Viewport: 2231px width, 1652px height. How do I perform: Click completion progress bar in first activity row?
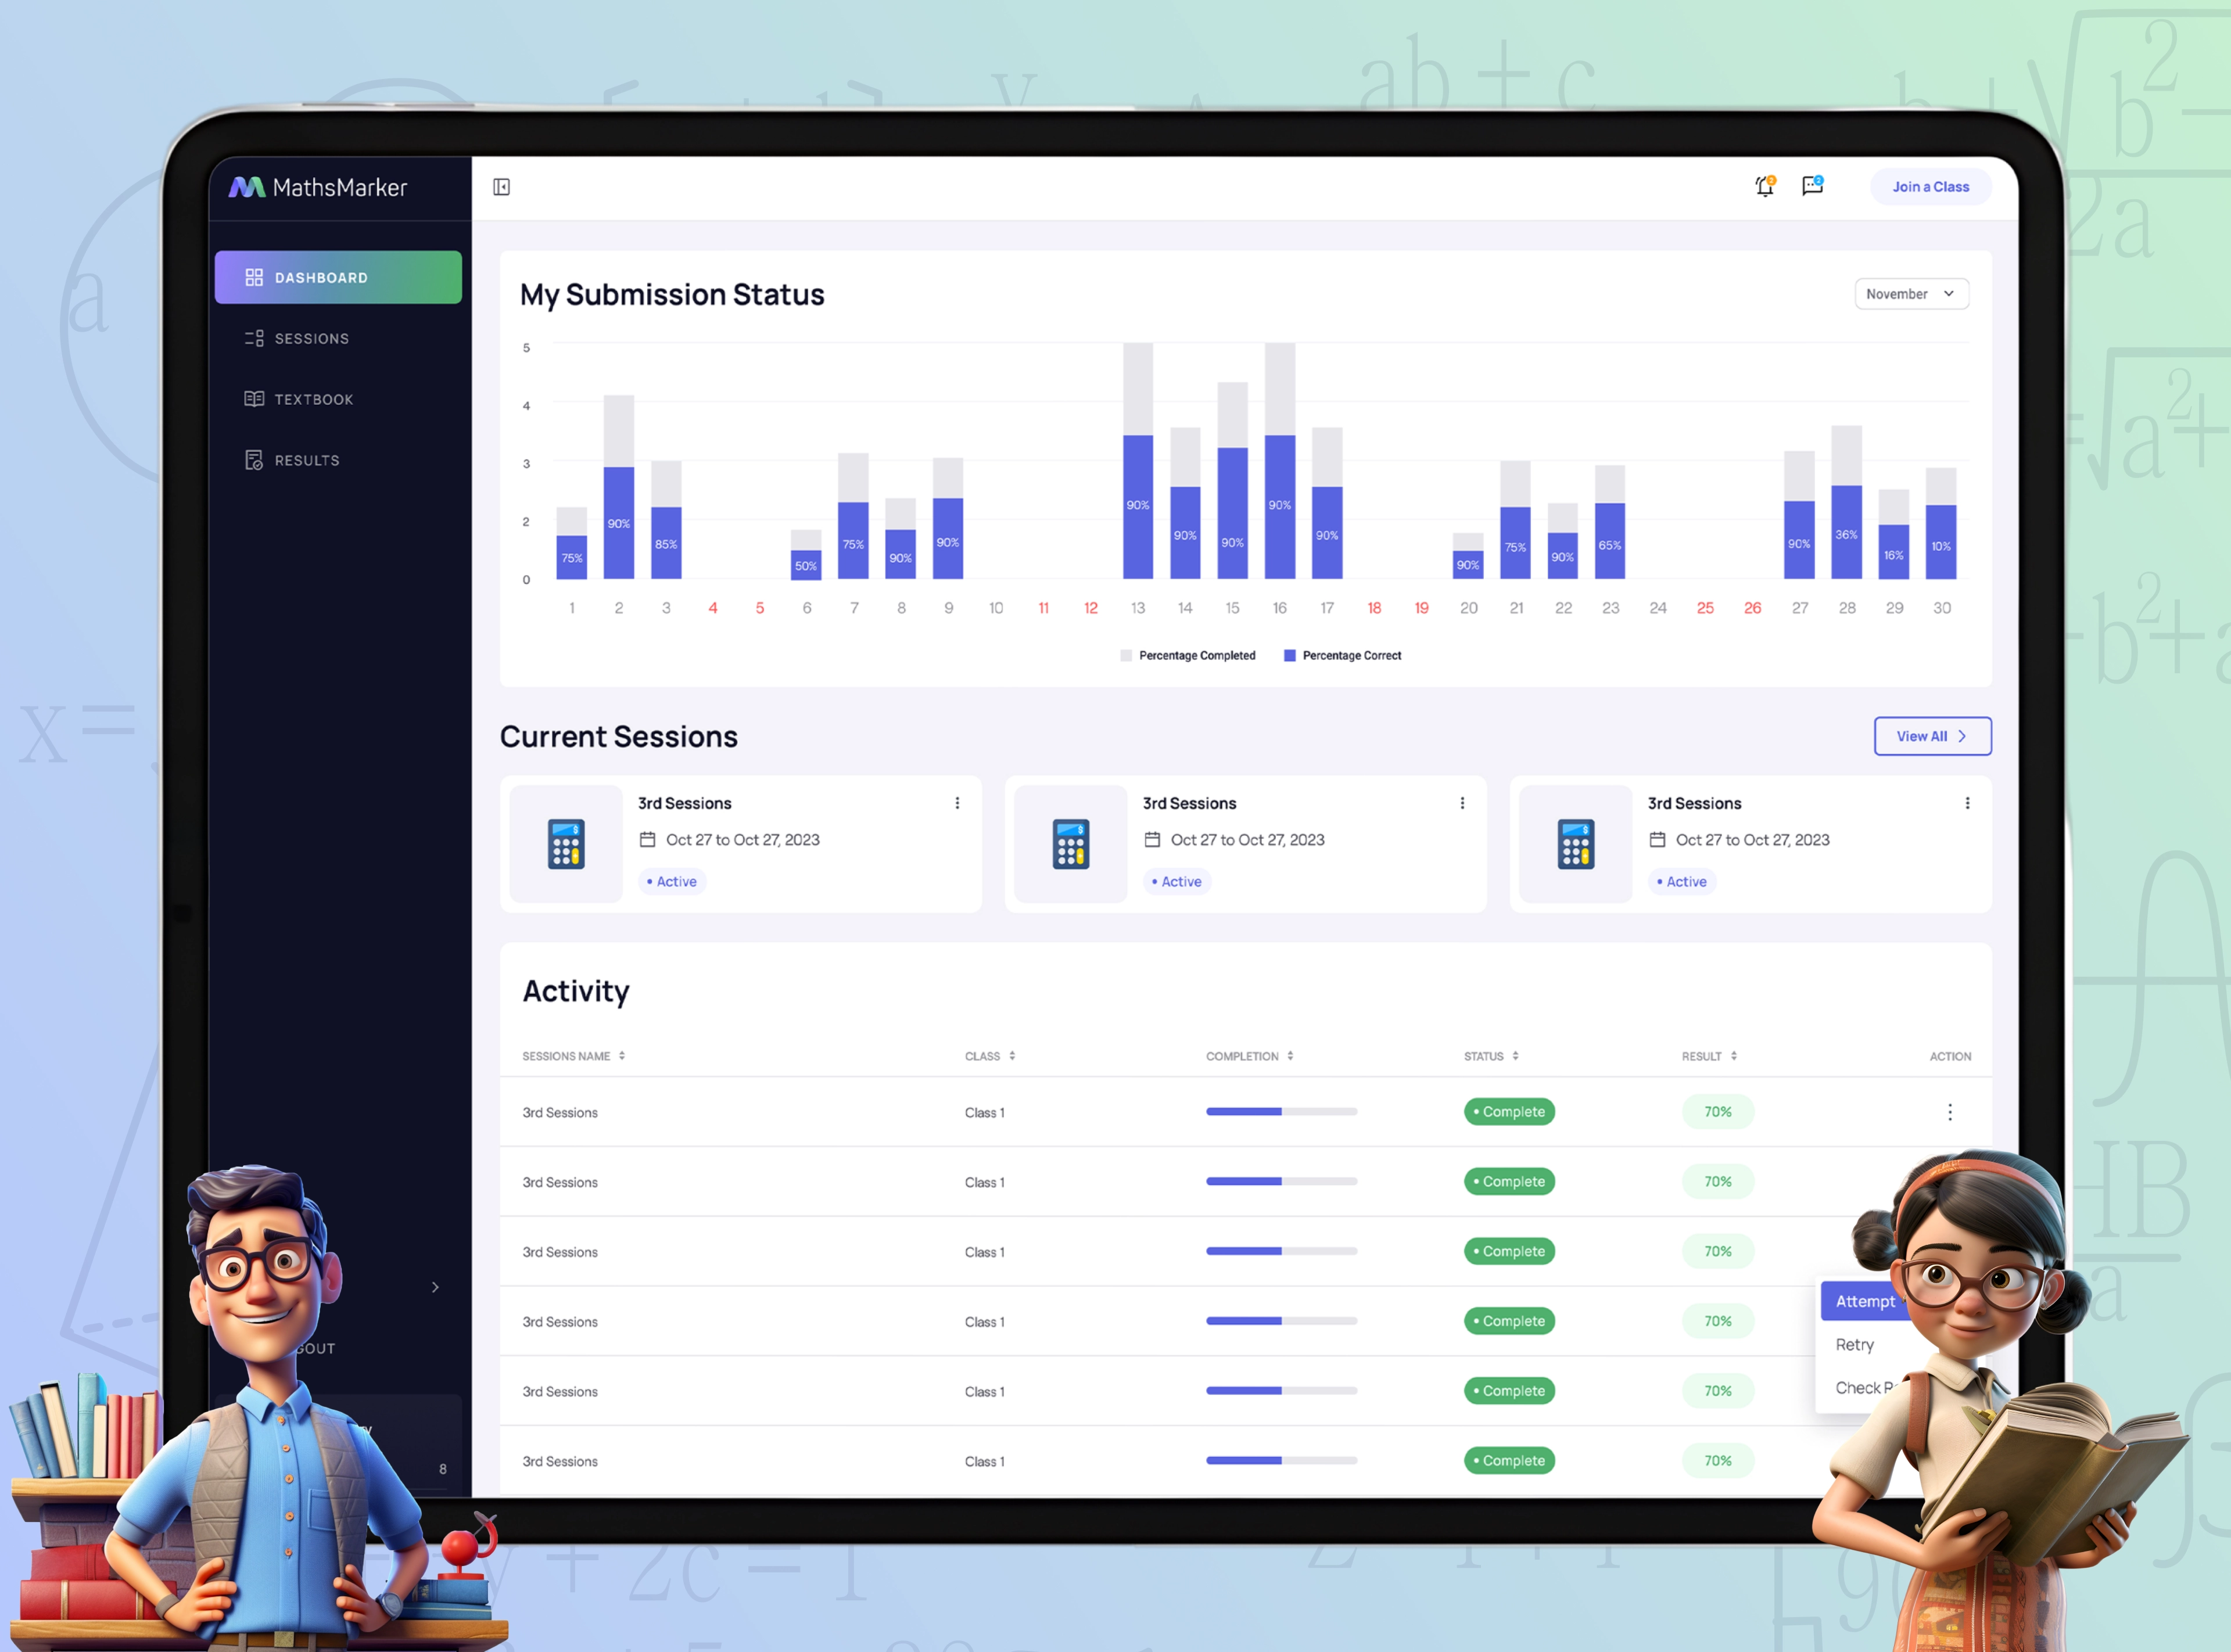point(1281,1112)
